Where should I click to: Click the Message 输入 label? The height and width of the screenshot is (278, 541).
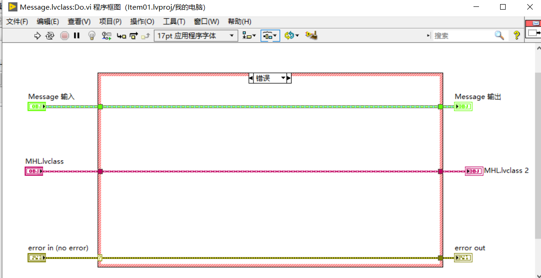(x=51, y=97)
